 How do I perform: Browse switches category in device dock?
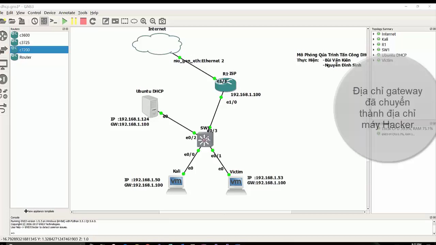(3, 50)
